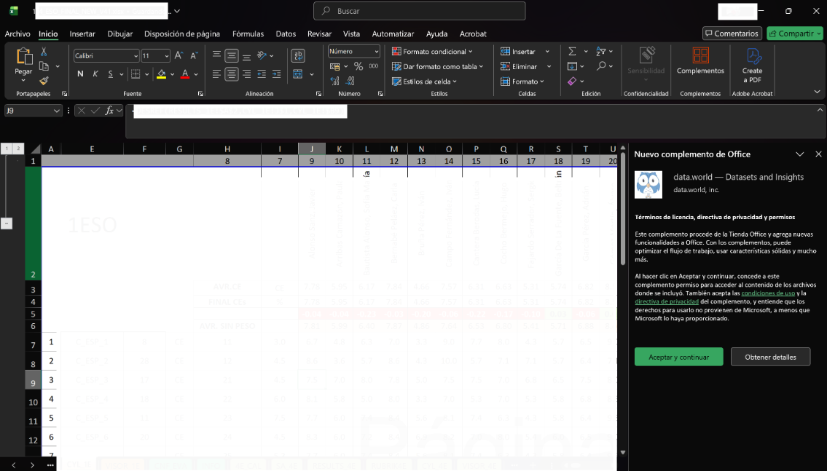
Task: Click the Find magnifier icon in Edición
Action: (x=601, y=66)
